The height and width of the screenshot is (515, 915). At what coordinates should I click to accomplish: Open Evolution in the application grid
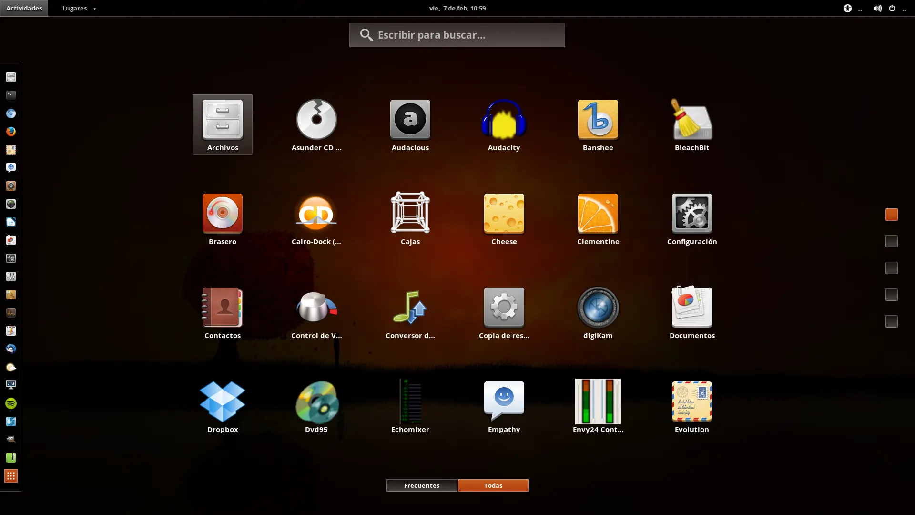point(692,406)
